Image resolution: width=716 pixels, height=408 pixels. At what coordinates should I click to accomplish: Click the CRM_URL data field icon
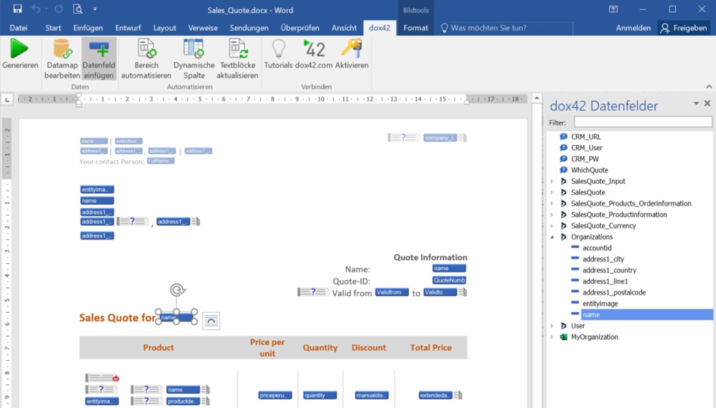tap(563, 137)
